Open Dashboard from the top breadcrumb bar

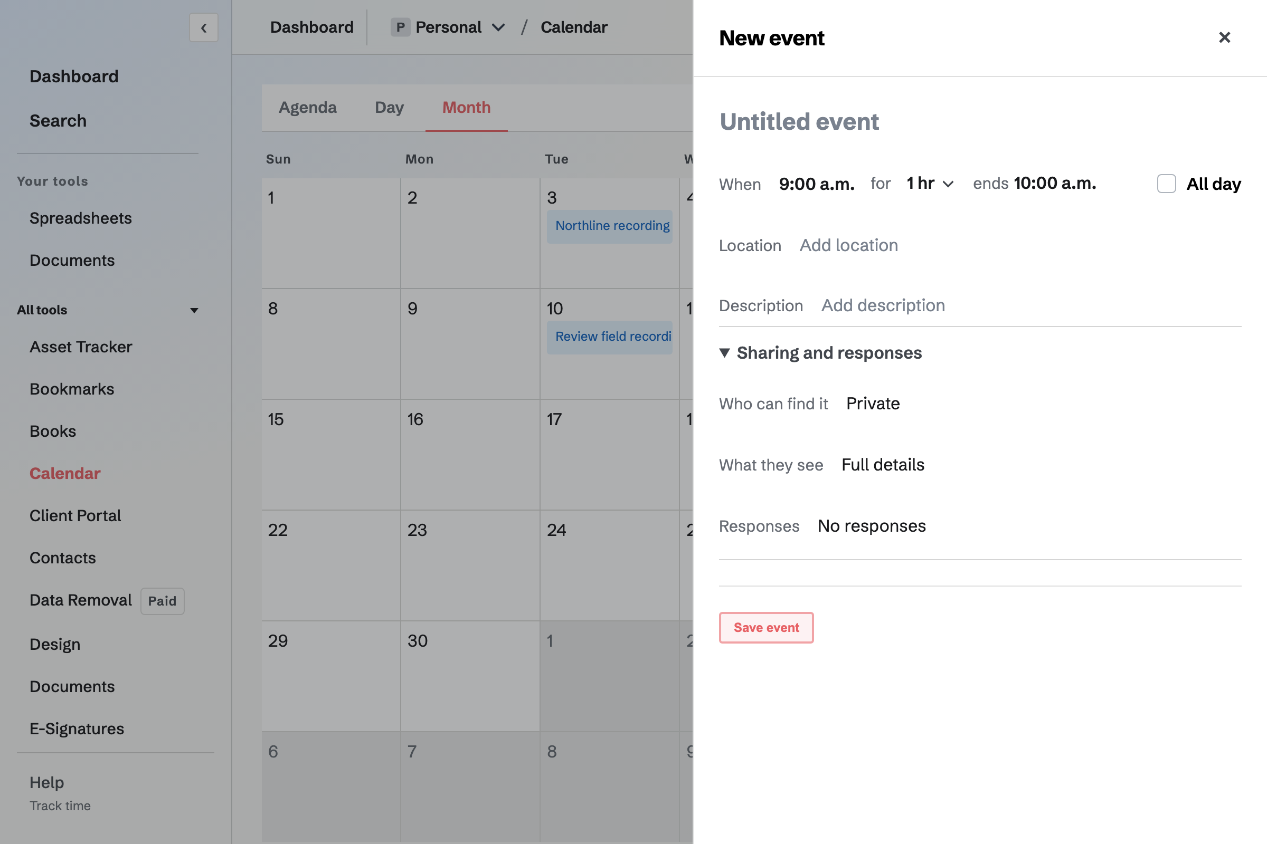point(312,27)
